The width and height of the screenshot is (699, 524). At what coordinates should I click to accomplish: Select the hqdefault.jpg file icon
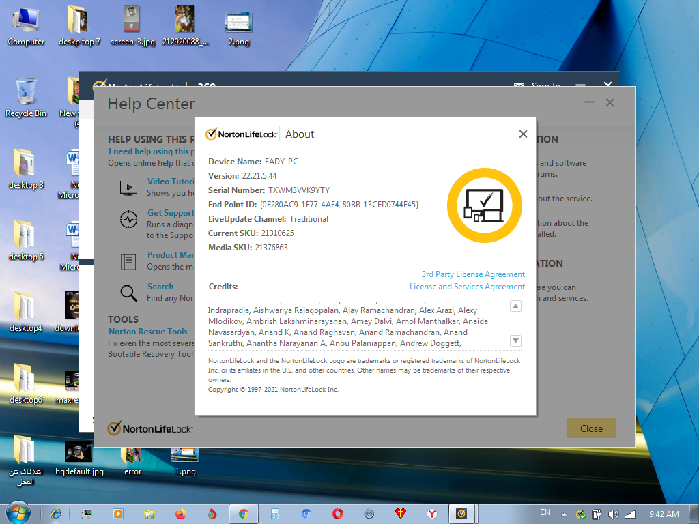(79, 458)
